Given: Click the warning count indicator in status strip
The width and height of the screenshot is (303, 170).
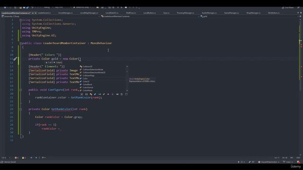Looking at the screenshot, I should tap(24, 158).
